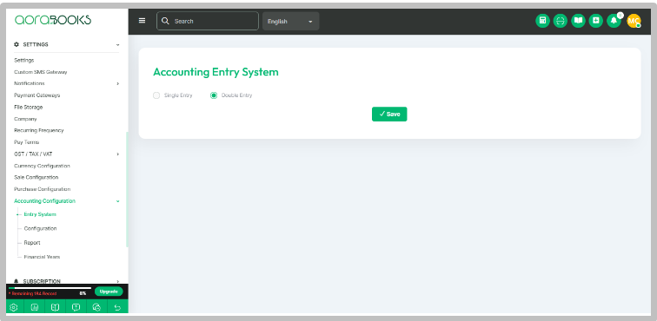Image resolution: width=657 pixels, height=321 pixels.
Task: Click the remaining records progress bar
Action: click(x=50, y=288)
